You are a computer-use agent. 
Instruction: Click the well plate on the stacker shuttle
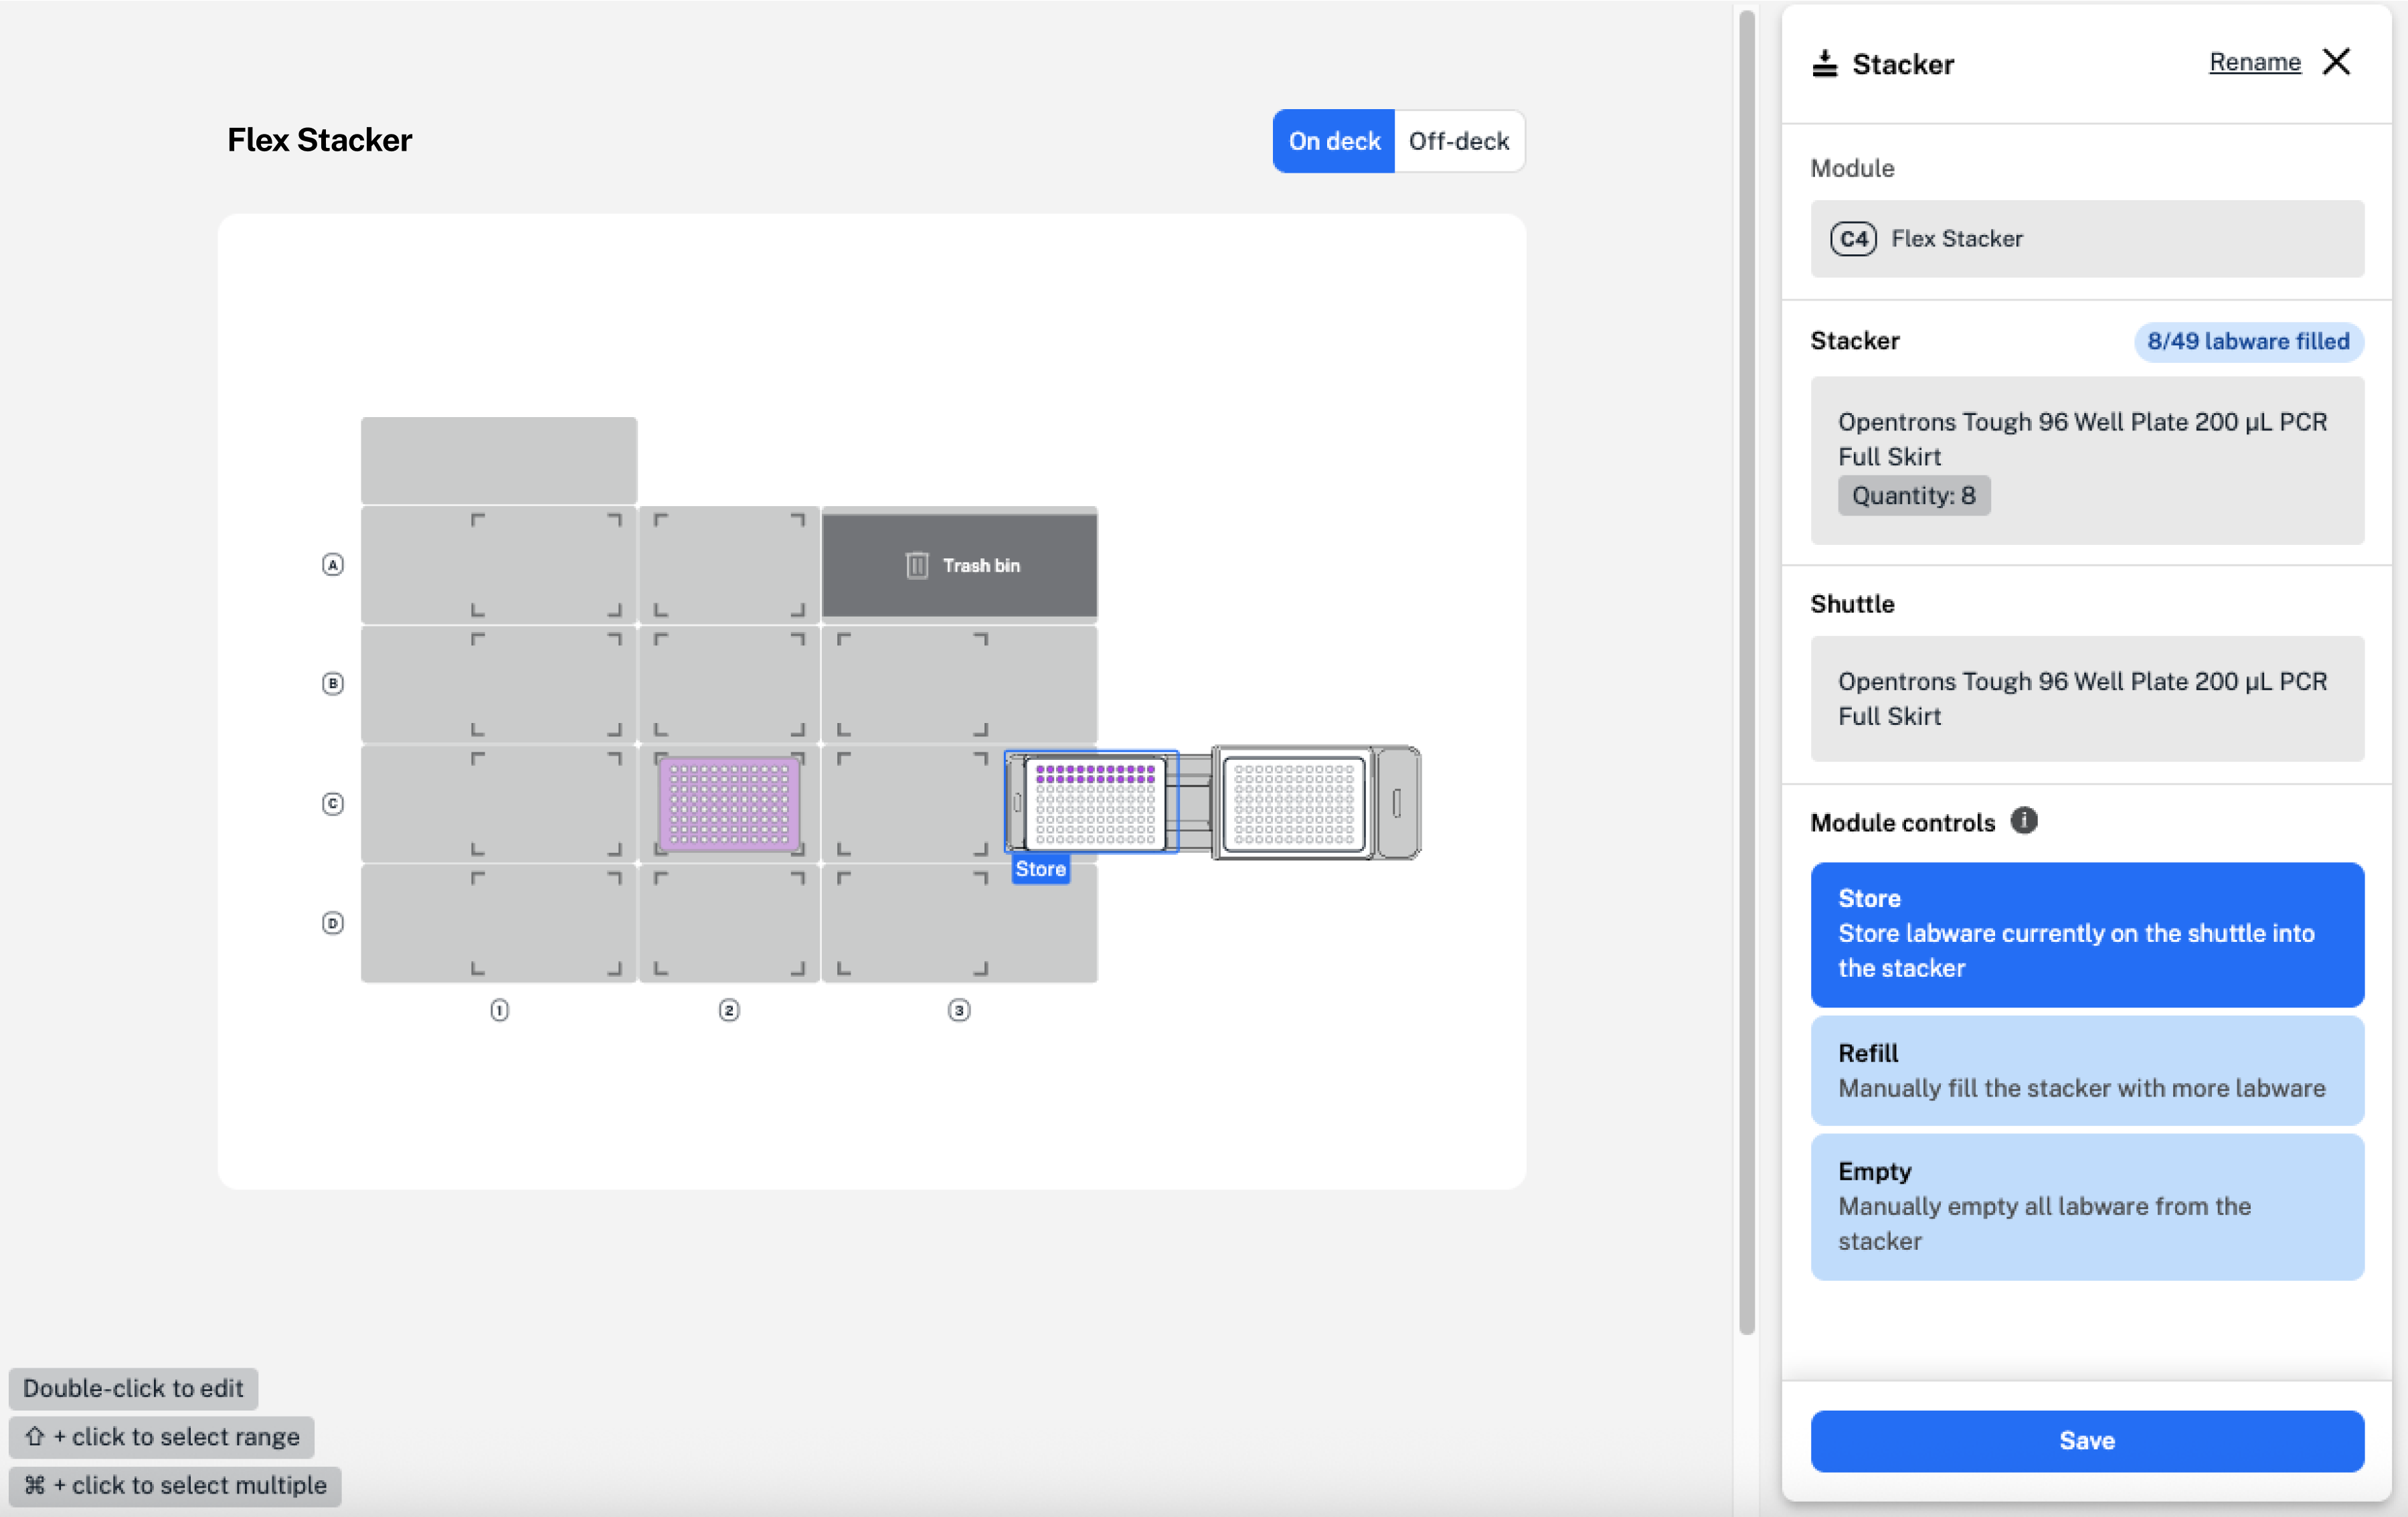[x=1095, y=804]
